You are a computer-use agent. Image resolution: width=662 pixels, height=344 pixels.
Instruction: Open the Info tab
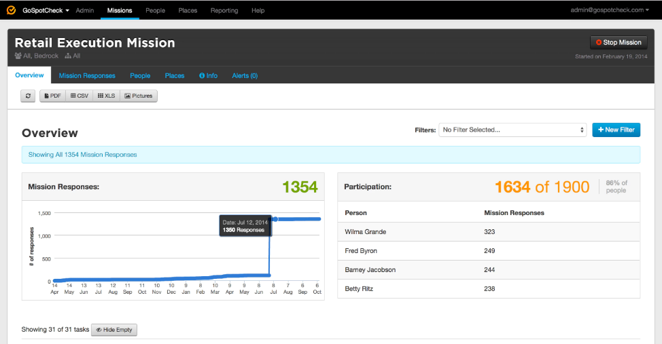(208, 76)
